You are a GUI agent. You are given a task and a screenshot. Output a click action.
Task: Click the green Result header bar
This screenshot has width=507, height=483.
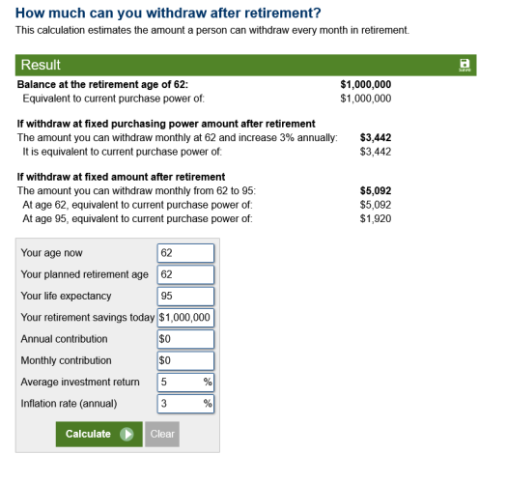point(245,65)
